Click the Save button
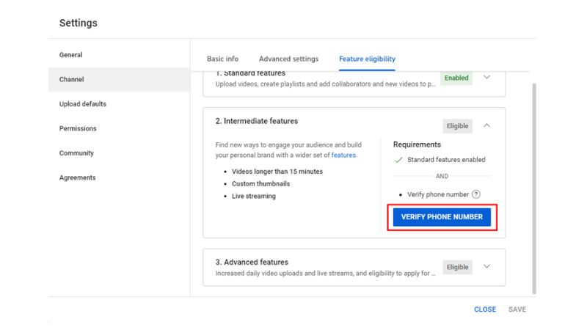This screenshot has height=330, width=587. coord(517,309)
